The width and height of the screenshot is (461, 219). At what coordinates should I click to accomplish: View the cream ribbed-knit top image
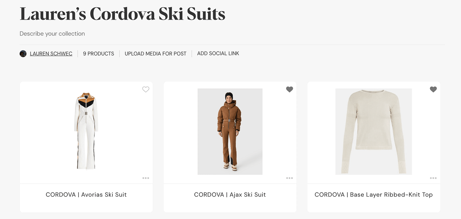tap(374, 131)
